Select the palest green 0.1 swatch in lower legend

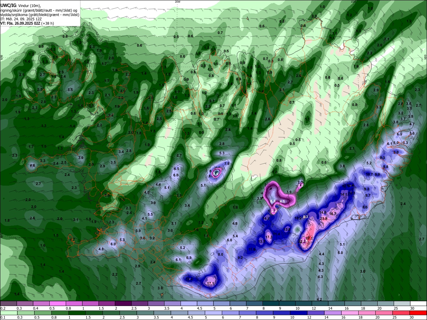click(8, 313)
